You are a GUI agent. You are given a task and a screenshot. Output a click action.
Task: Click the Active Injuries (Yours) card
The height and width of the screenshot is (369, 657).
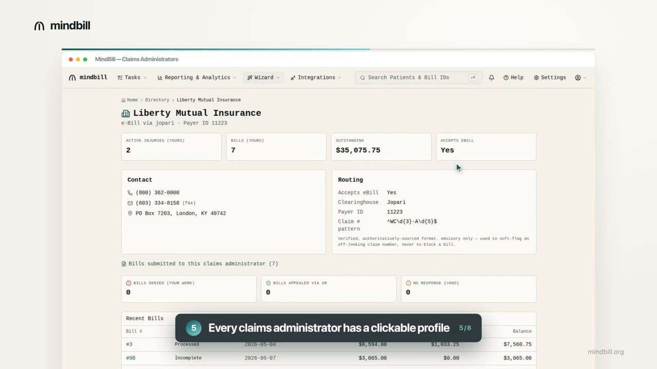171,147
